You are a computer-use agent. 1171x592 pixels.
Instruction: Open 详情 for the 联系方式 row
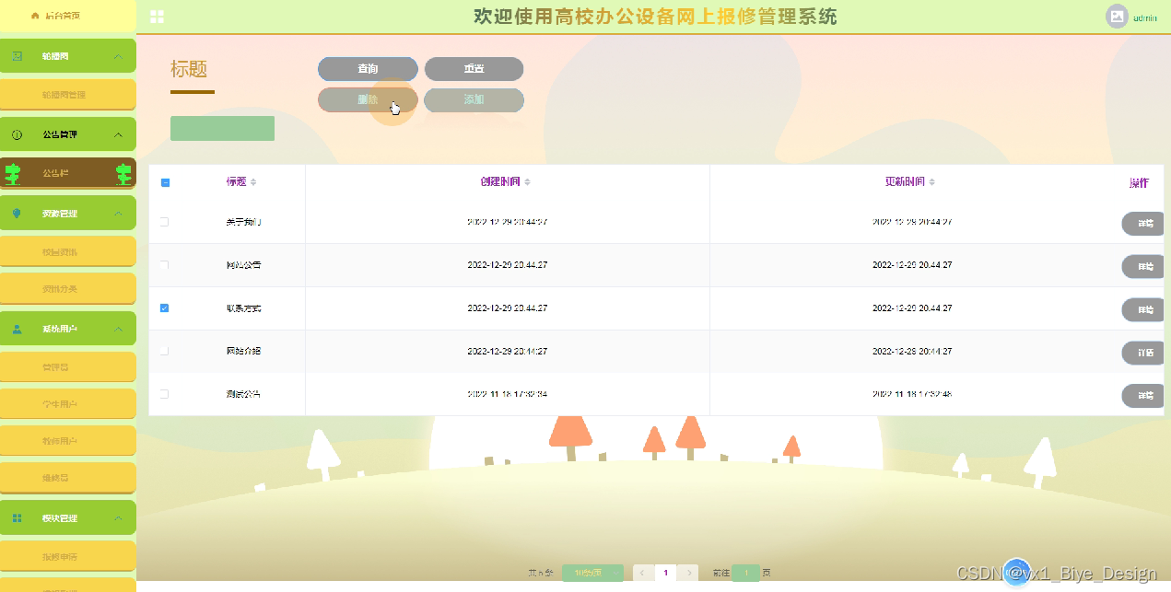[1143, 309]
